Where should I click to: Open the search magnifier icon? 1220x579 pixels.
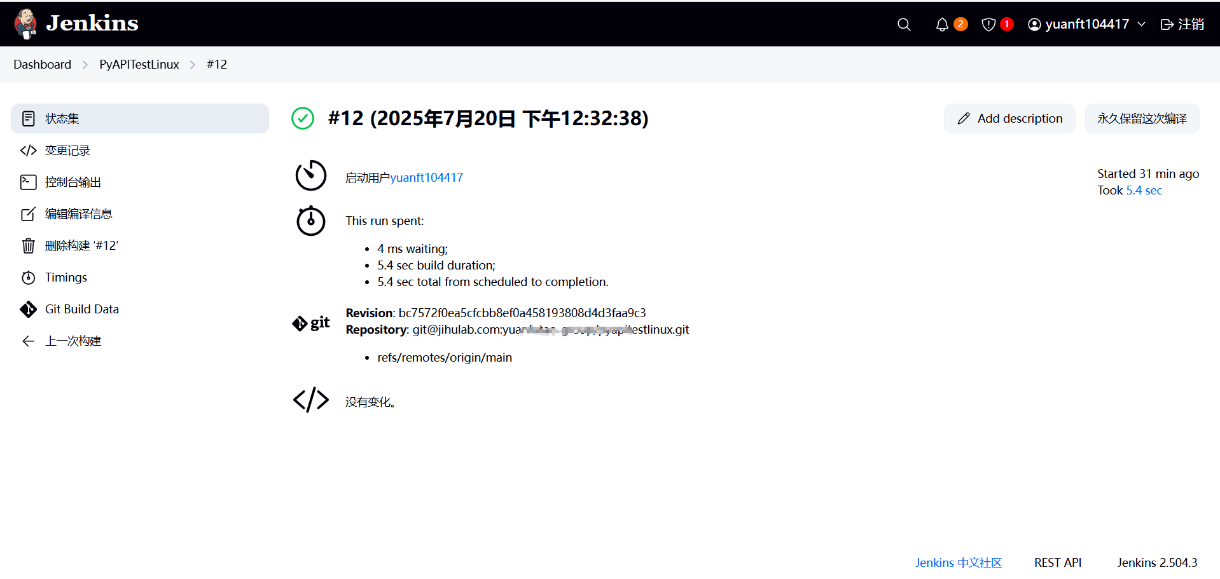pos(904,24)
